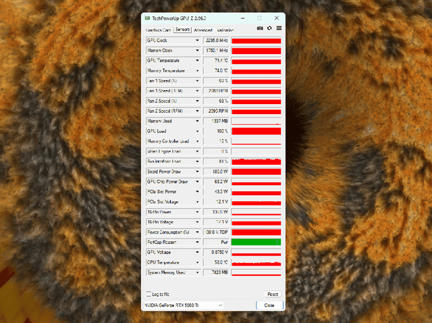432x323 pixels.
Task: Click the Bus Interface Load history graph
Action: pyautogui.click(x=256, y=161)
